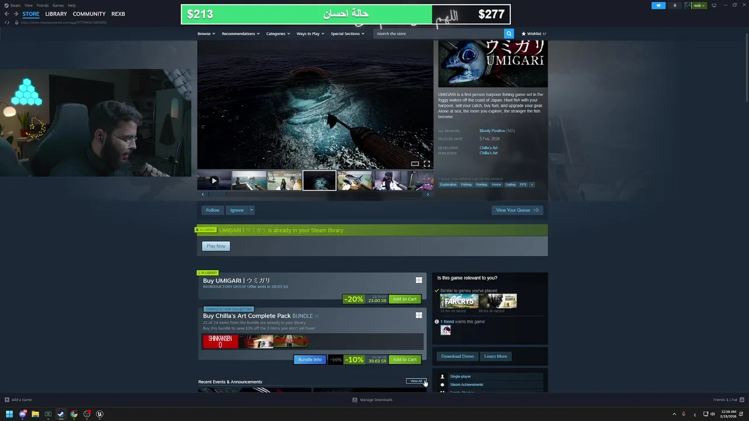The height and width of the screenshot is (421, 749).
Task: Go forward with the right arrow
Action: point(16,14)
